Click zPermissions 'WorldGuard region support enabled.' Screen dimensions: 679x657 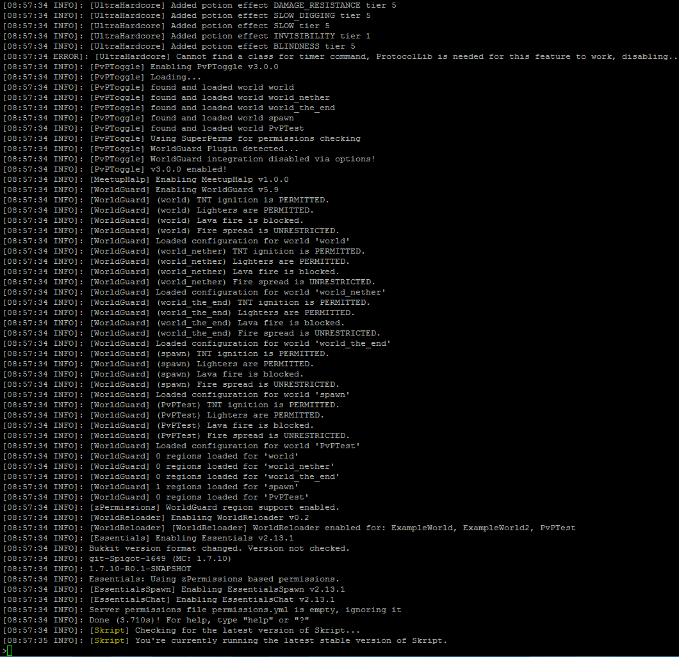pos(253,508)
